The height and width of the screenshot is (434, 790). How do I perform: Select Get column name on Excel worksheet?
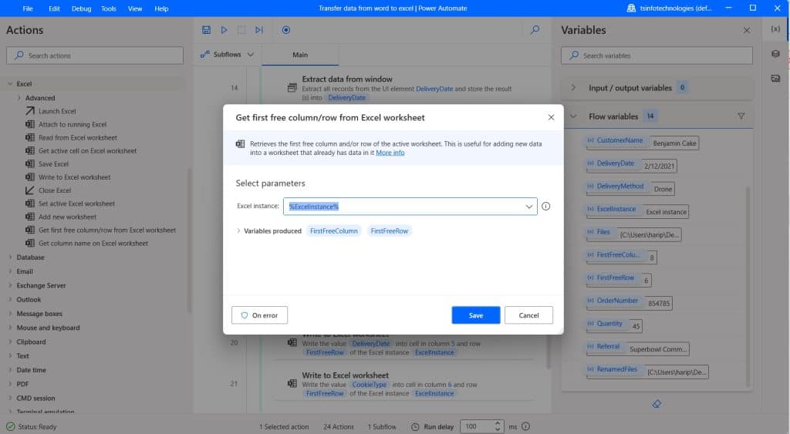tap(93, 243)
